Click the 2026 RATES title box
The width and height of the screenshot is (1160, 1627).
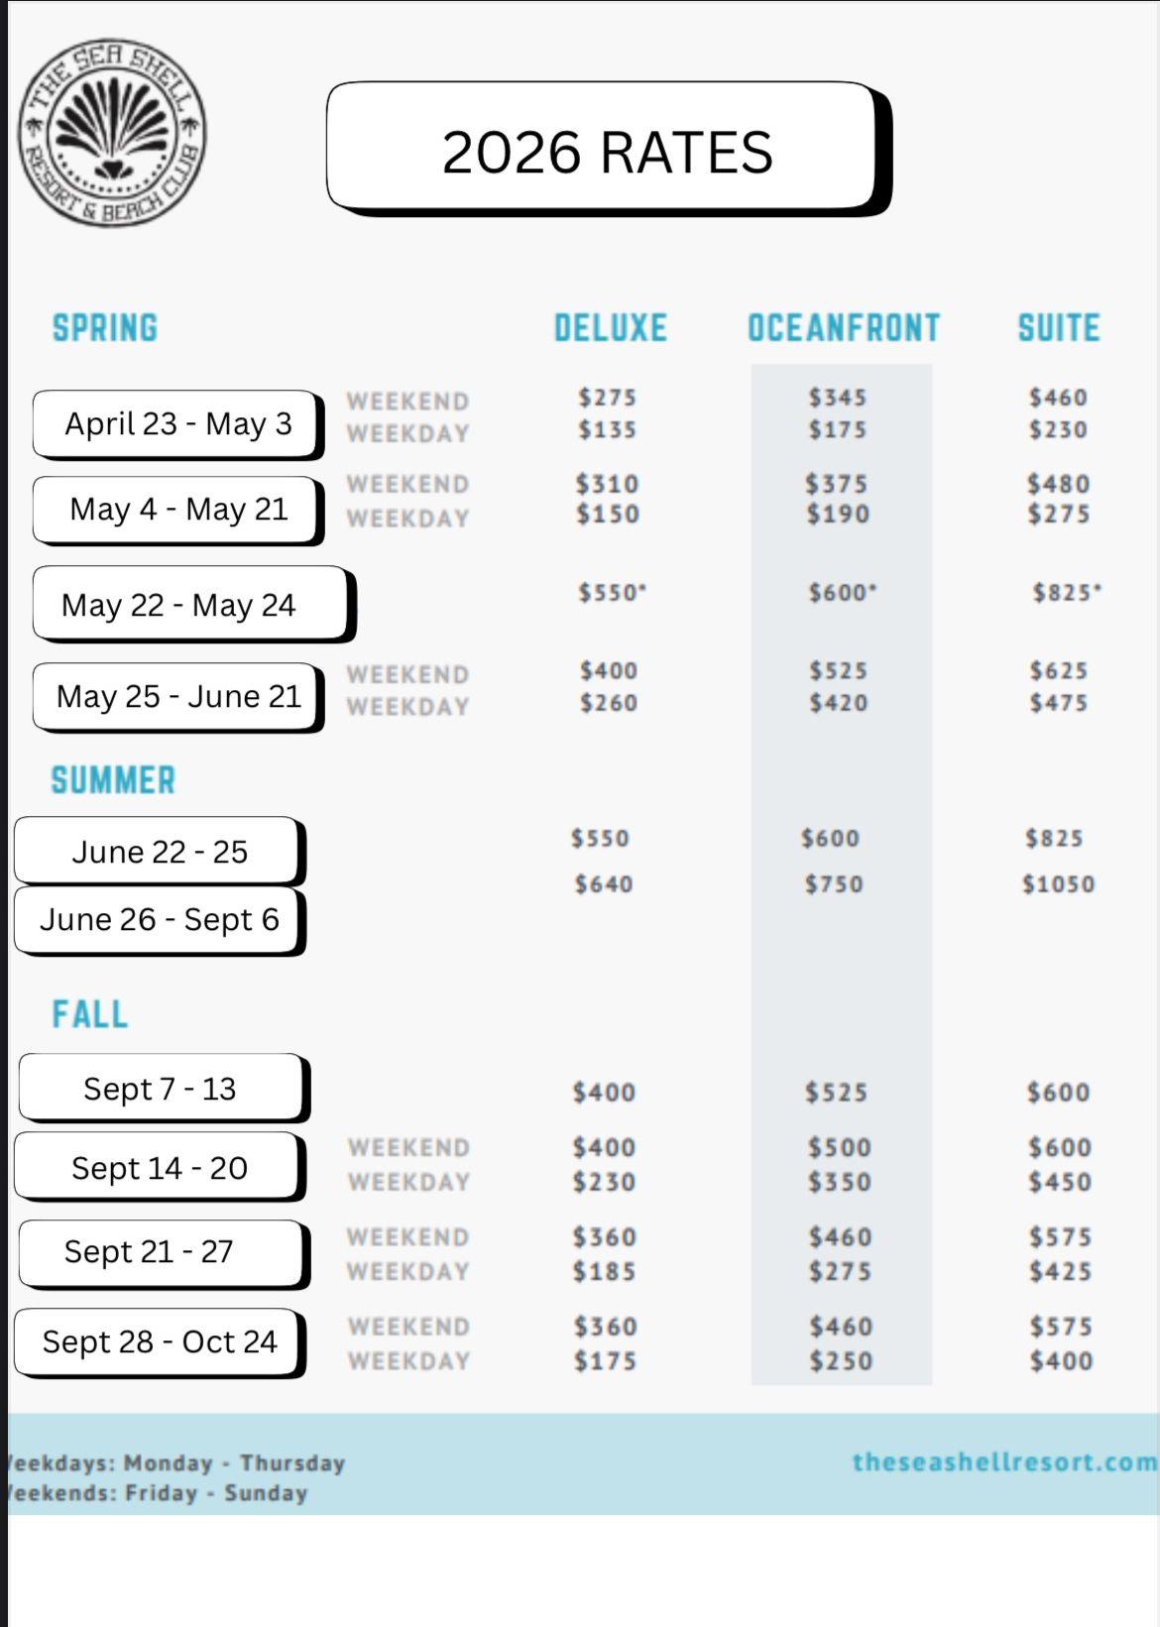(607, 149)
